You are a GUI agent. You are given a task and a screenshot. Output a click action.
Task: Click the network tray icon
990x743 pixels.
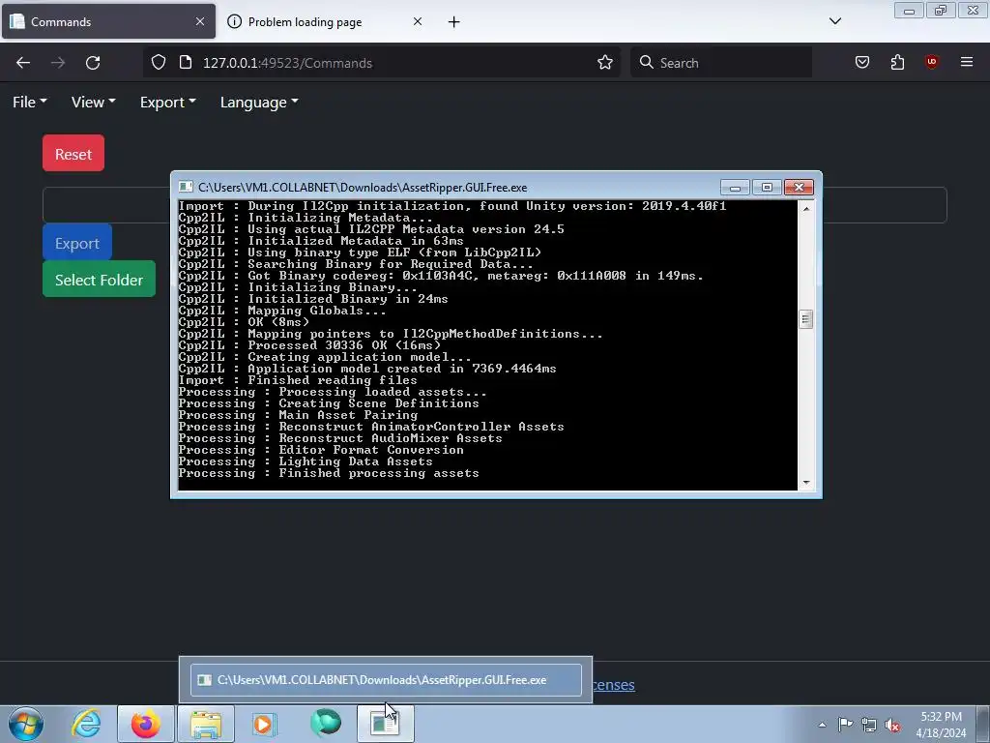(x=869, y=725)
